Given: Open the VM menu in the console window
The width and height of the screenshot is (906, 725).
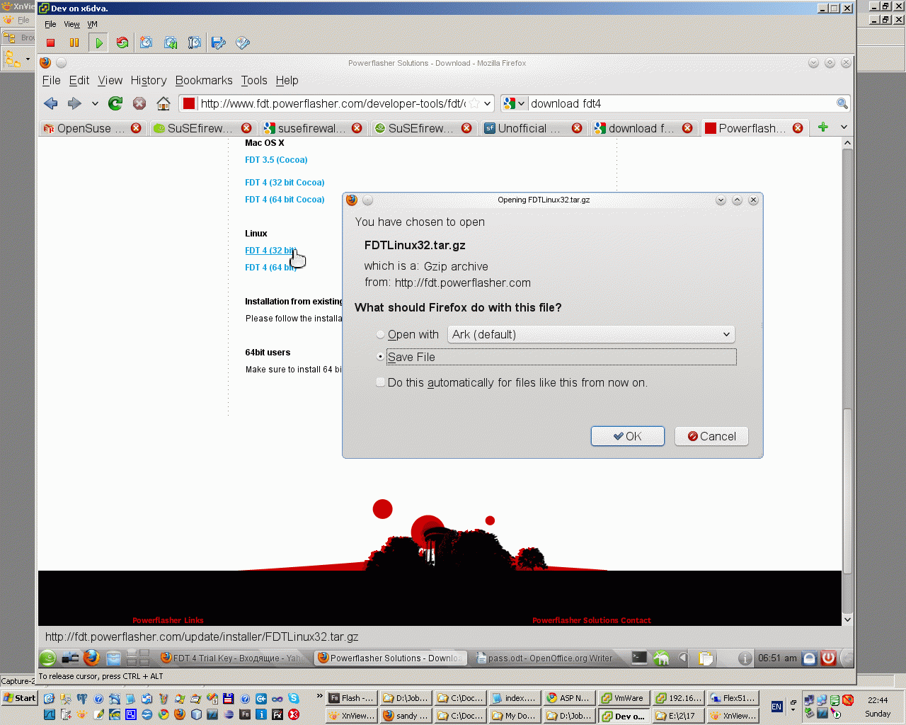Looking at the screenshot, I should tap(93, 24).
